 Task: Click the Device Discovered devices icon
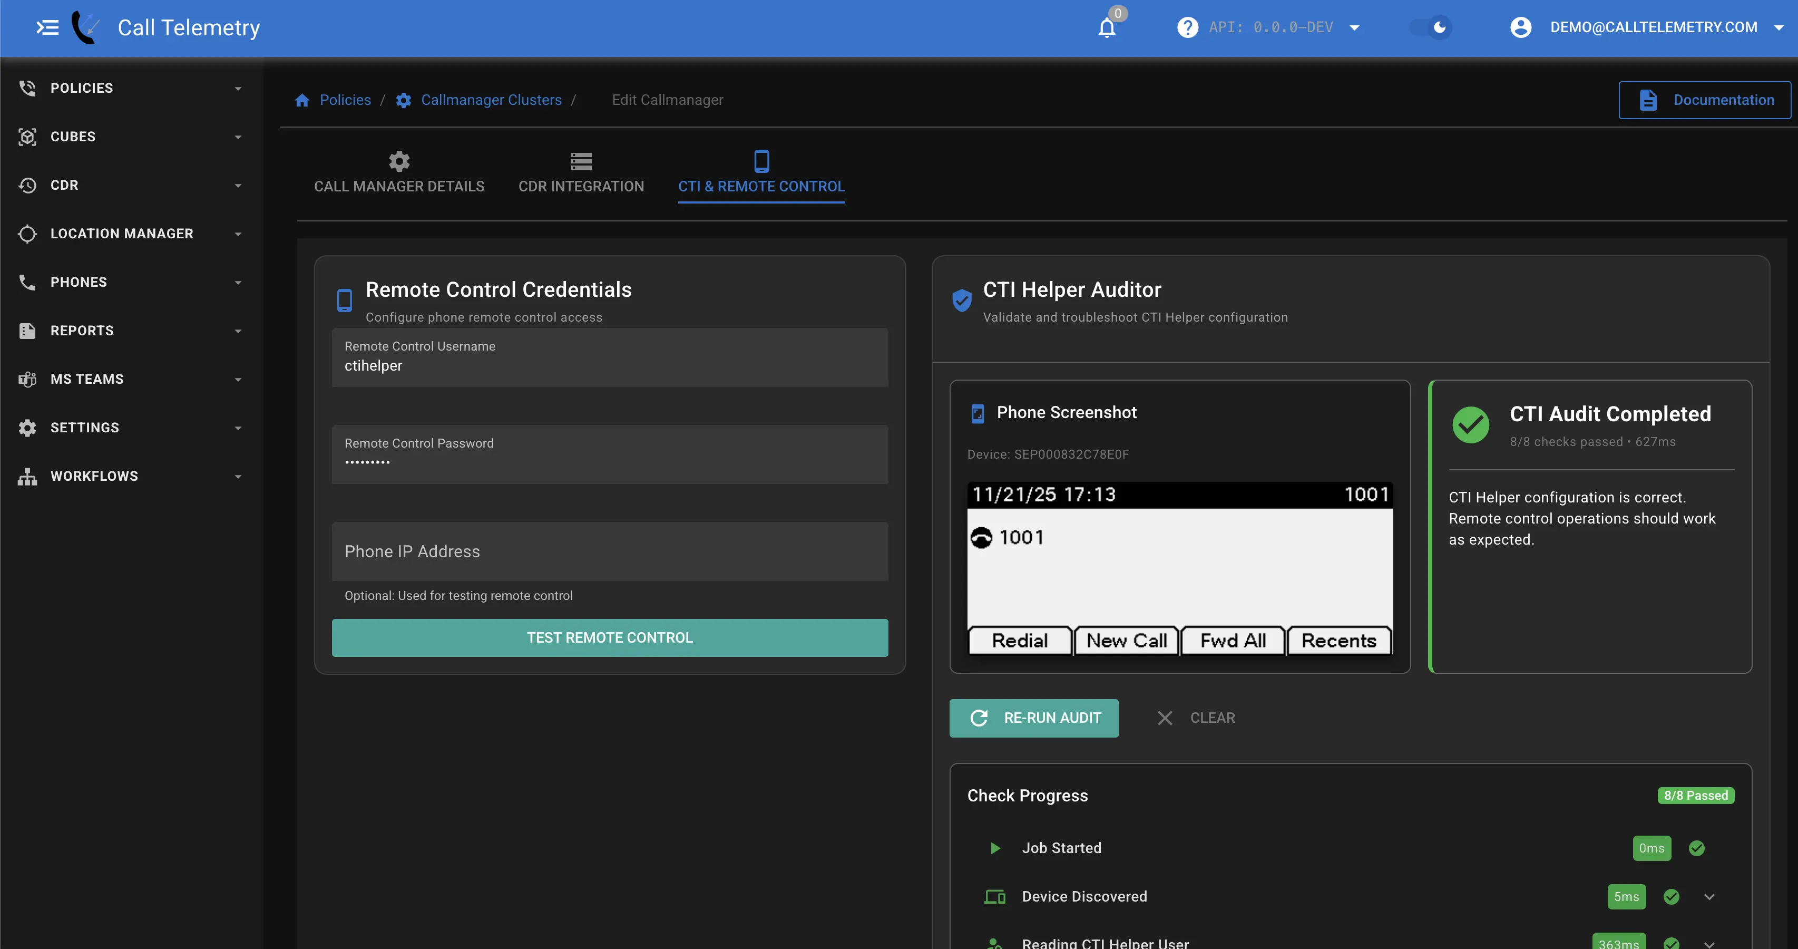pyautogui.click(x=994, y=897)
